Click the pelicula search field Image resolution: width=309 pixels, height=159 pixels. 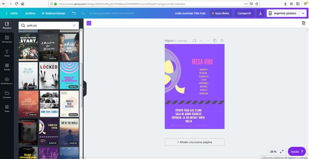point(49,26)
